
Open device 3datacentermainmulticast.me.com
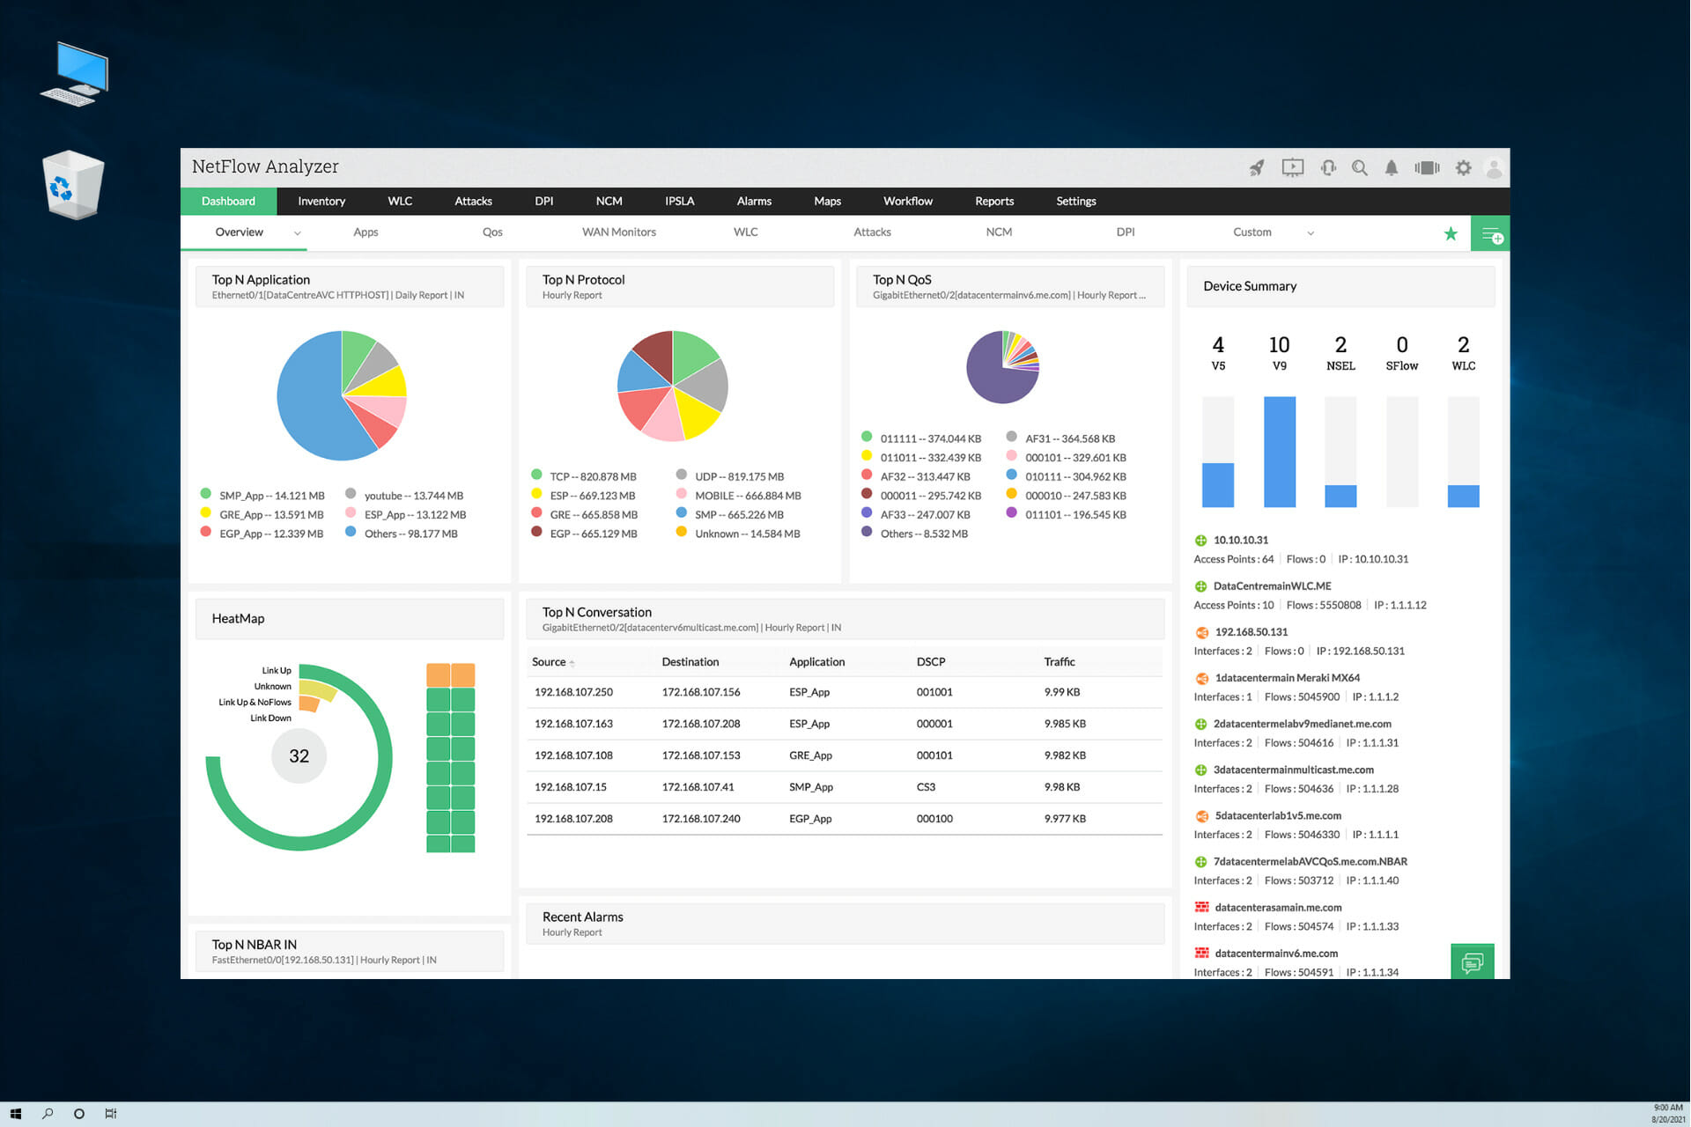pos(1293,770)
